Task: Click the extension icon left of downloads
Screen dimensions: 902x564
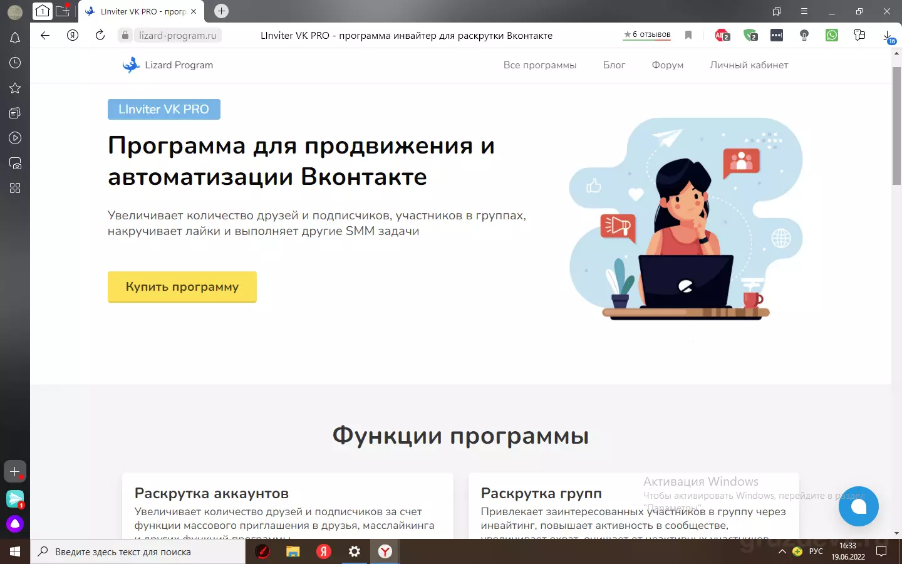Action: click(859, 35)
